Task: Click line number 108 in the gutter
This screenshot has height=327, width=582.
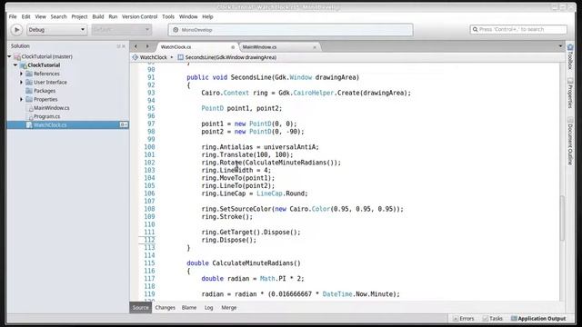Action: 149,209
